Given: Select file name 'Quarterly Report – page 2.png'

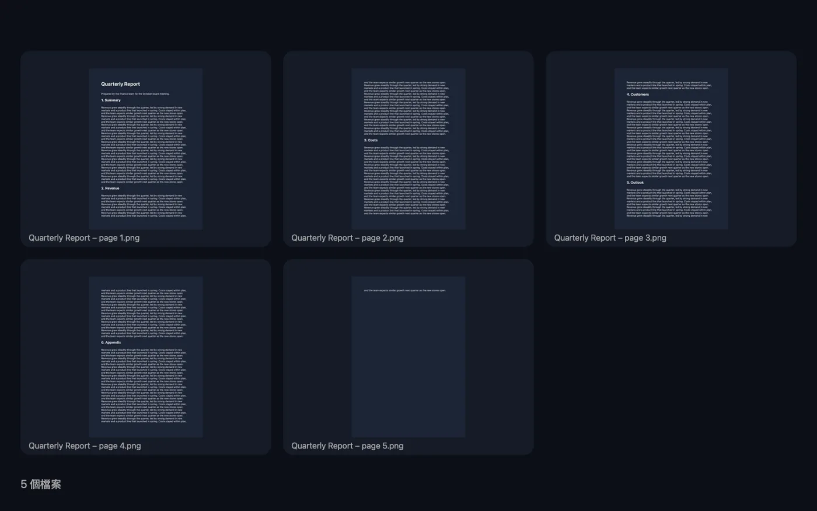Looking at the screenshot, I should pos(347,238).
